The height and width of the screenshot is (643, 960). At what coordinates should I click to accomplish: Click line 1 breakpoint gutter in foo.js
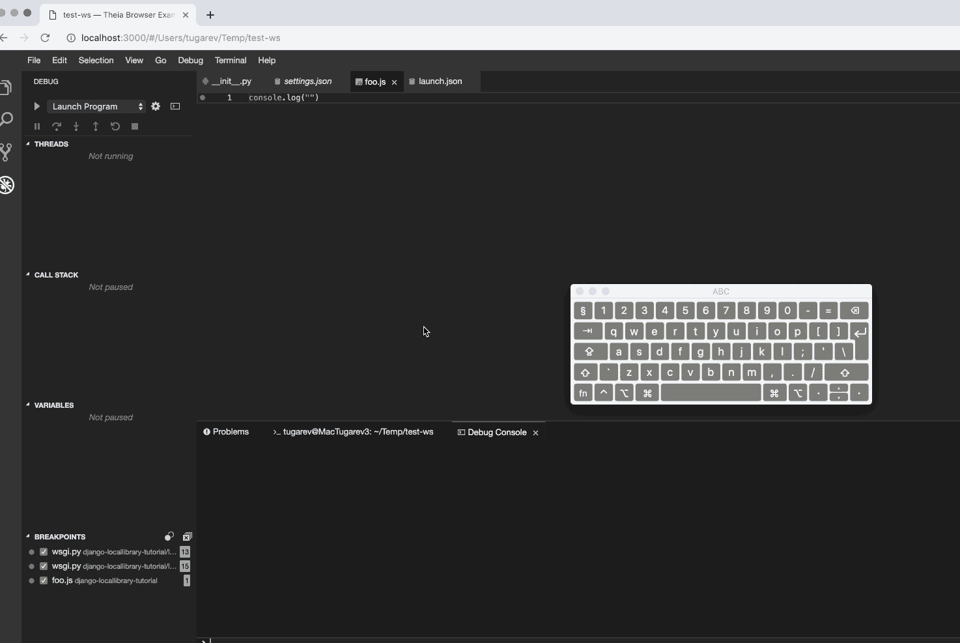[x=203, y=98]
